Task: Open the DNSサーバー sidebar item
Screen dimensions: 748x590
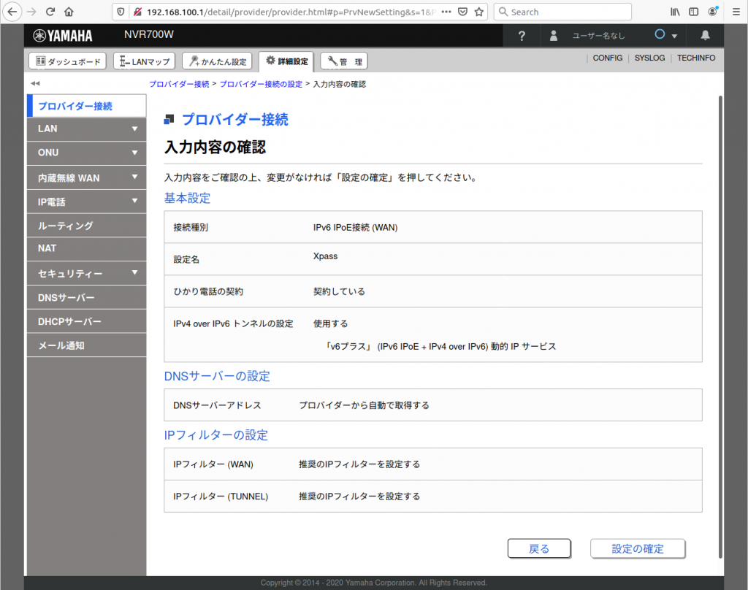Action: (x=86, y=297)
